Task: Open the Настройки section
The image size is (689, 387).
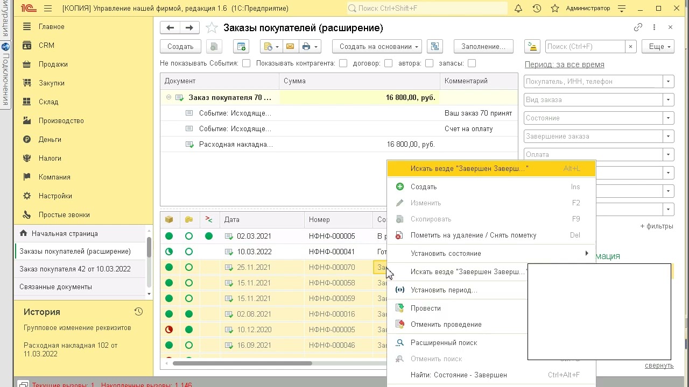Action: [x=55, y=196]
